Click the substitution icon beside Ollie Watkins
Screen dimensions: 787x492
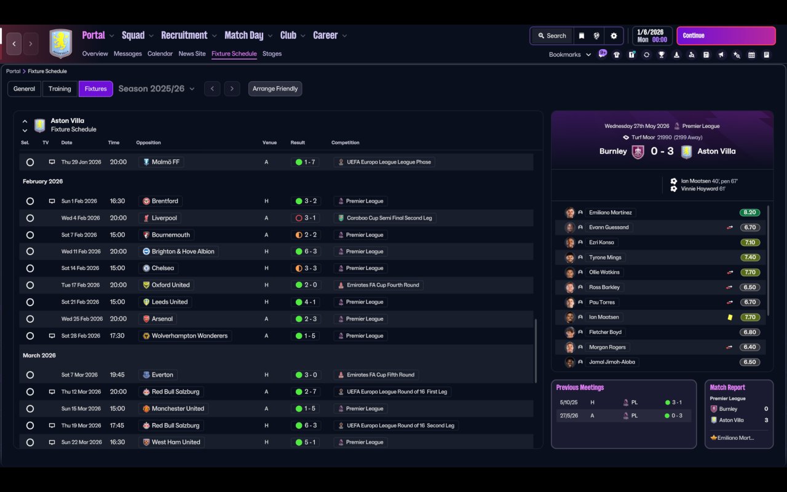coord(730,272)
